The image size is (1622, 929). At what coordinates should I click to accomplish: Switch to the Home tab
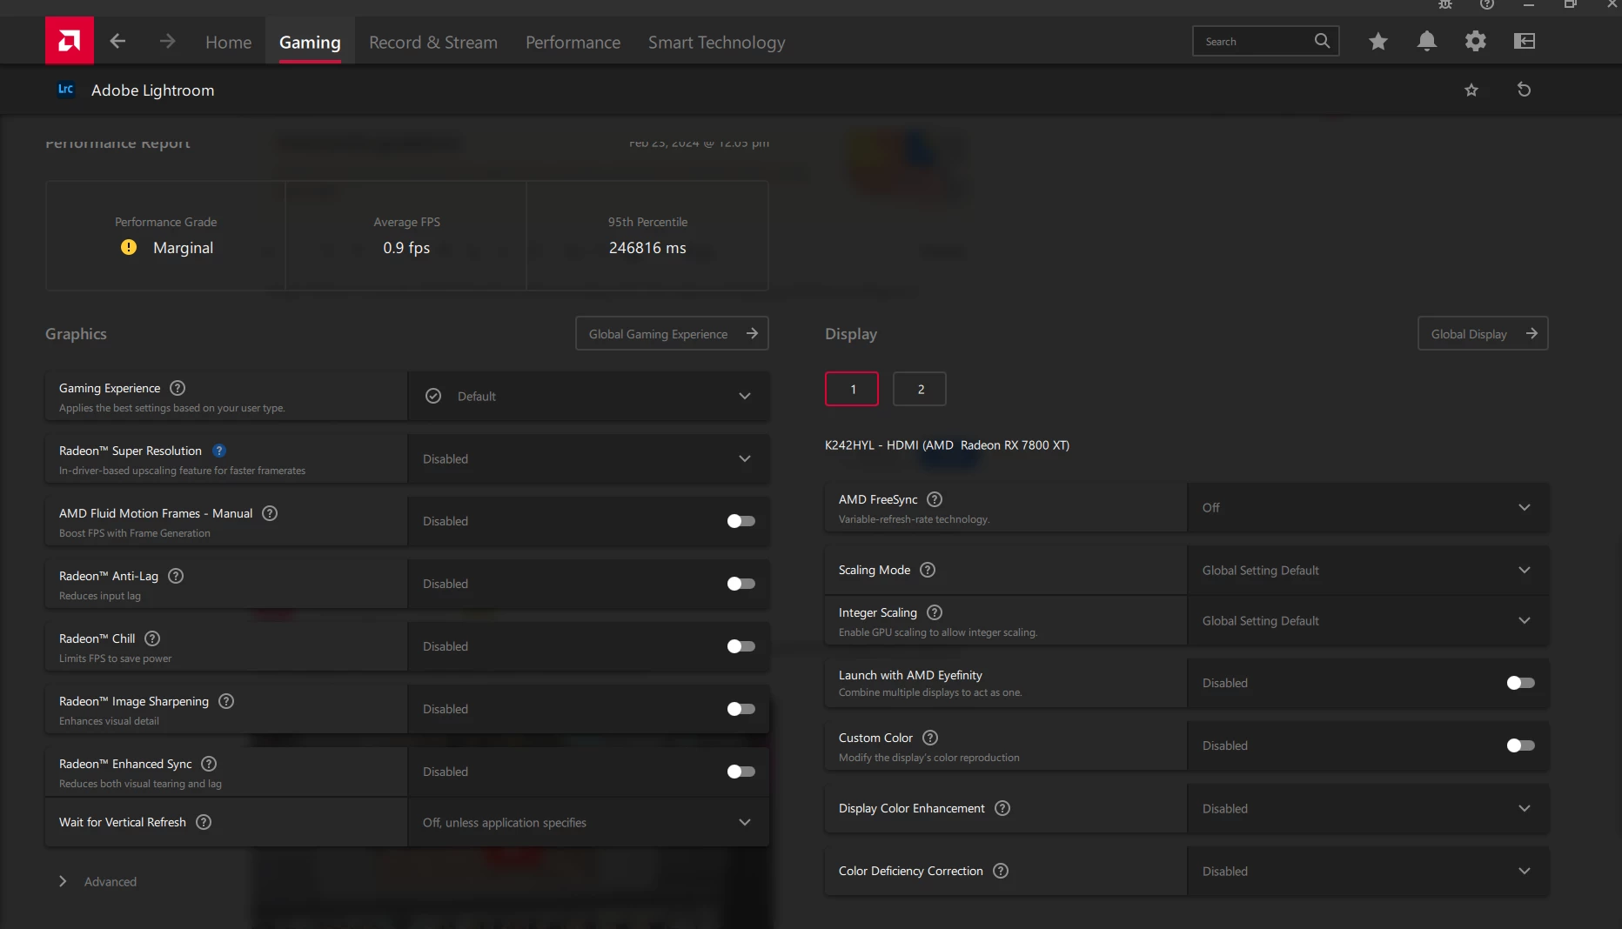[228, 42]
